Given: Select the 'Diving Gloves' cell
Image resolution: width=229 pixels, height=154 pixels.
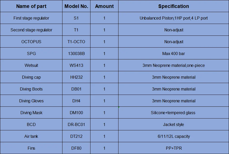Looking at the screenshot, I should (x=31, y=101).
